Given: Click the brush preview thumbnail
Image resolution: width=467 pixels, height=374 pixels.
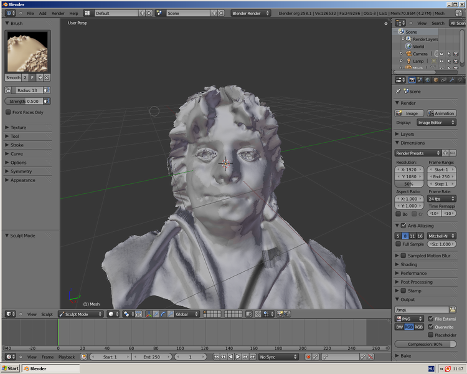Looking at the screenshot, I should click(27, 52).
